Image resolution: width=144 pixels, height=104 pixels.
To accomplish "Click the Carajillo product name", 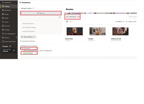I will [91, 39].
